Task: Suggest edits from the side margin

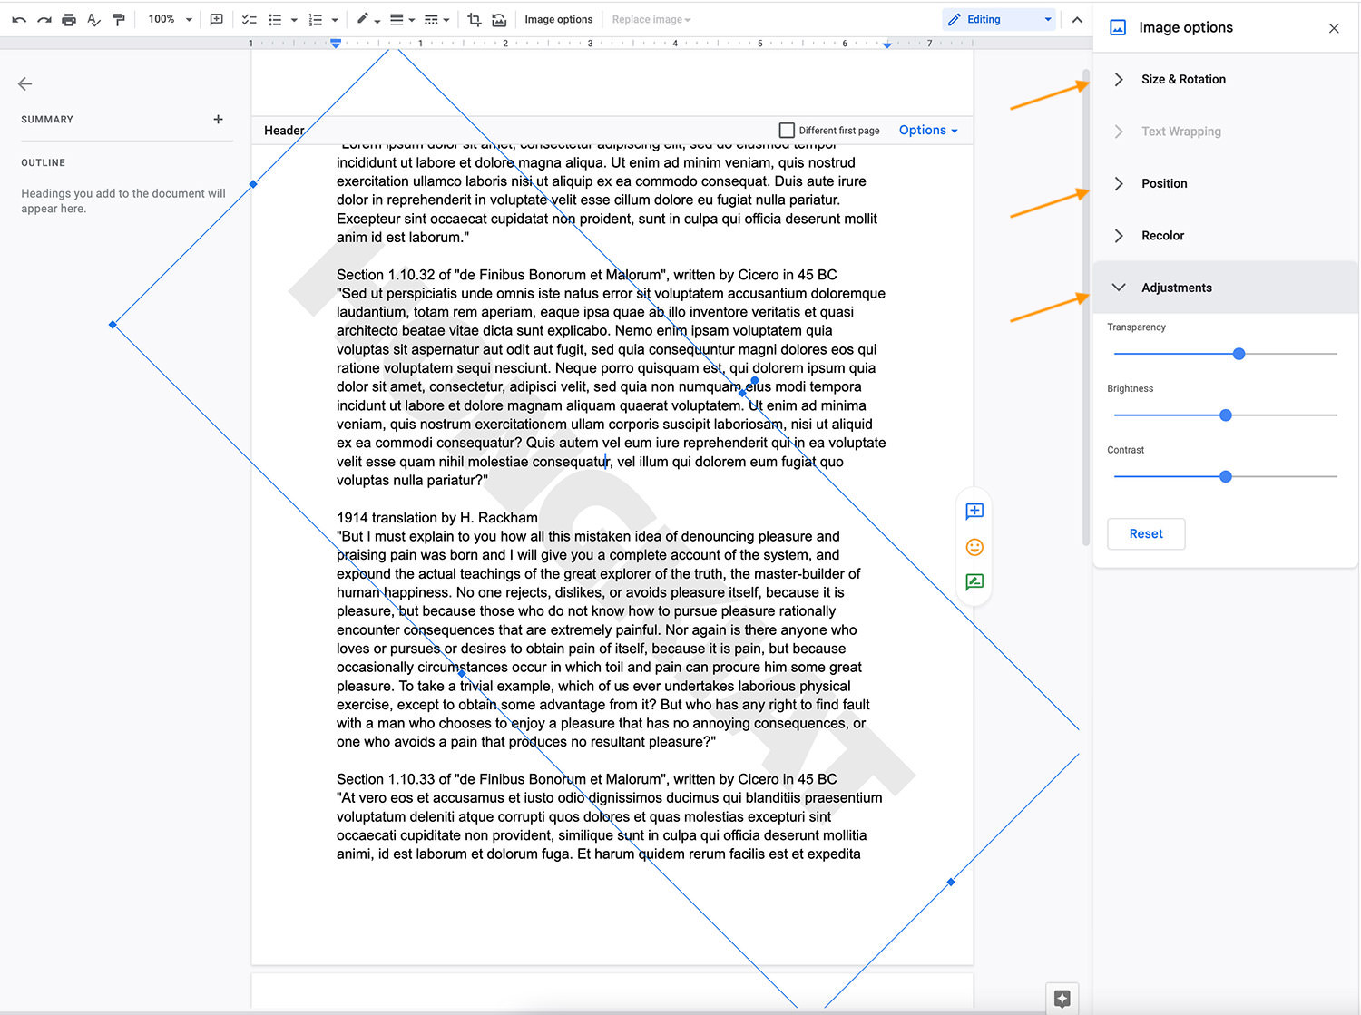Action: 974,582
